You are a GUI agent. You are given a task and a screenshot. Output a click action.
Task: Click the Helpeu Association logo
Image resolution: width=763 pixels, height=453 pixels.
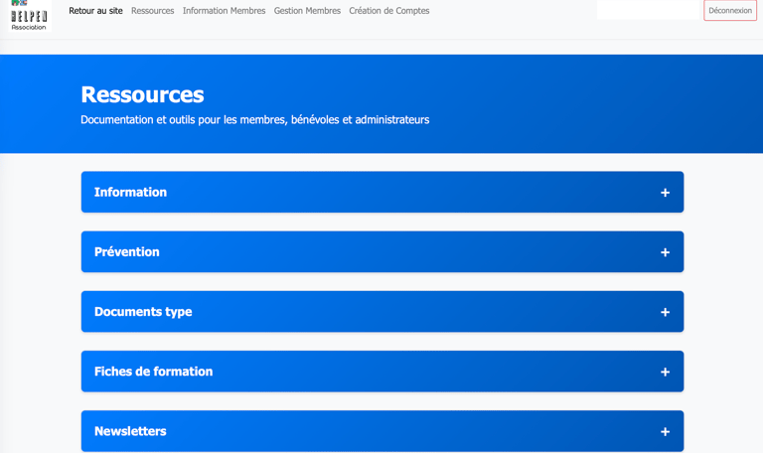(29, 16)
